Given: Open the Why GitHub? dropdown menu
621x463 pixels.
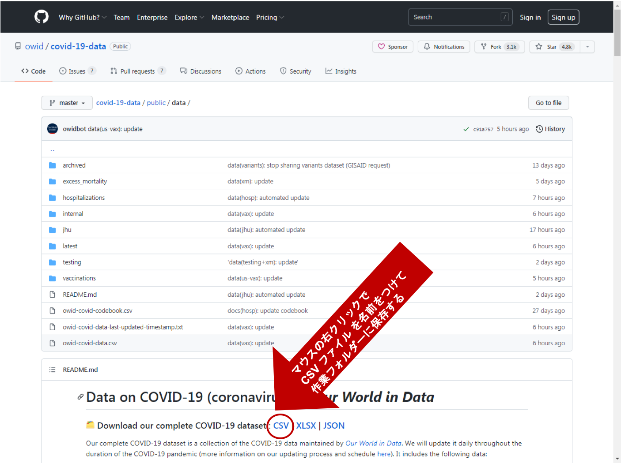Looking at the screenshot, I should click(83, 18).
